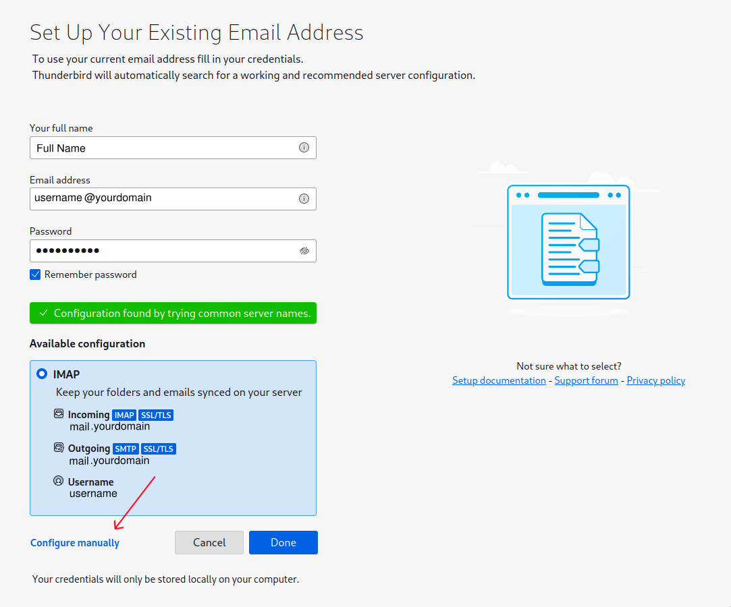The height and width of the screenshot is (607, 731).
Task: Click the info icon in email address field
Action: 304,199
